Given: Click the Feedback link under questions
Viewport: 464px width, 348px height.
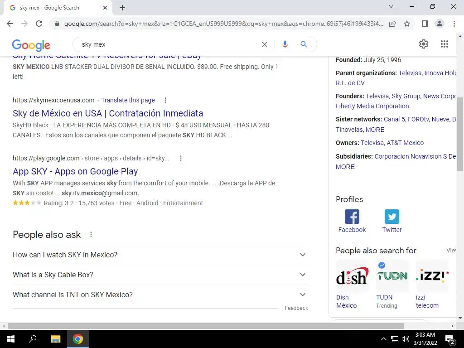Looking at the screenshot, I should click(296, 308).
